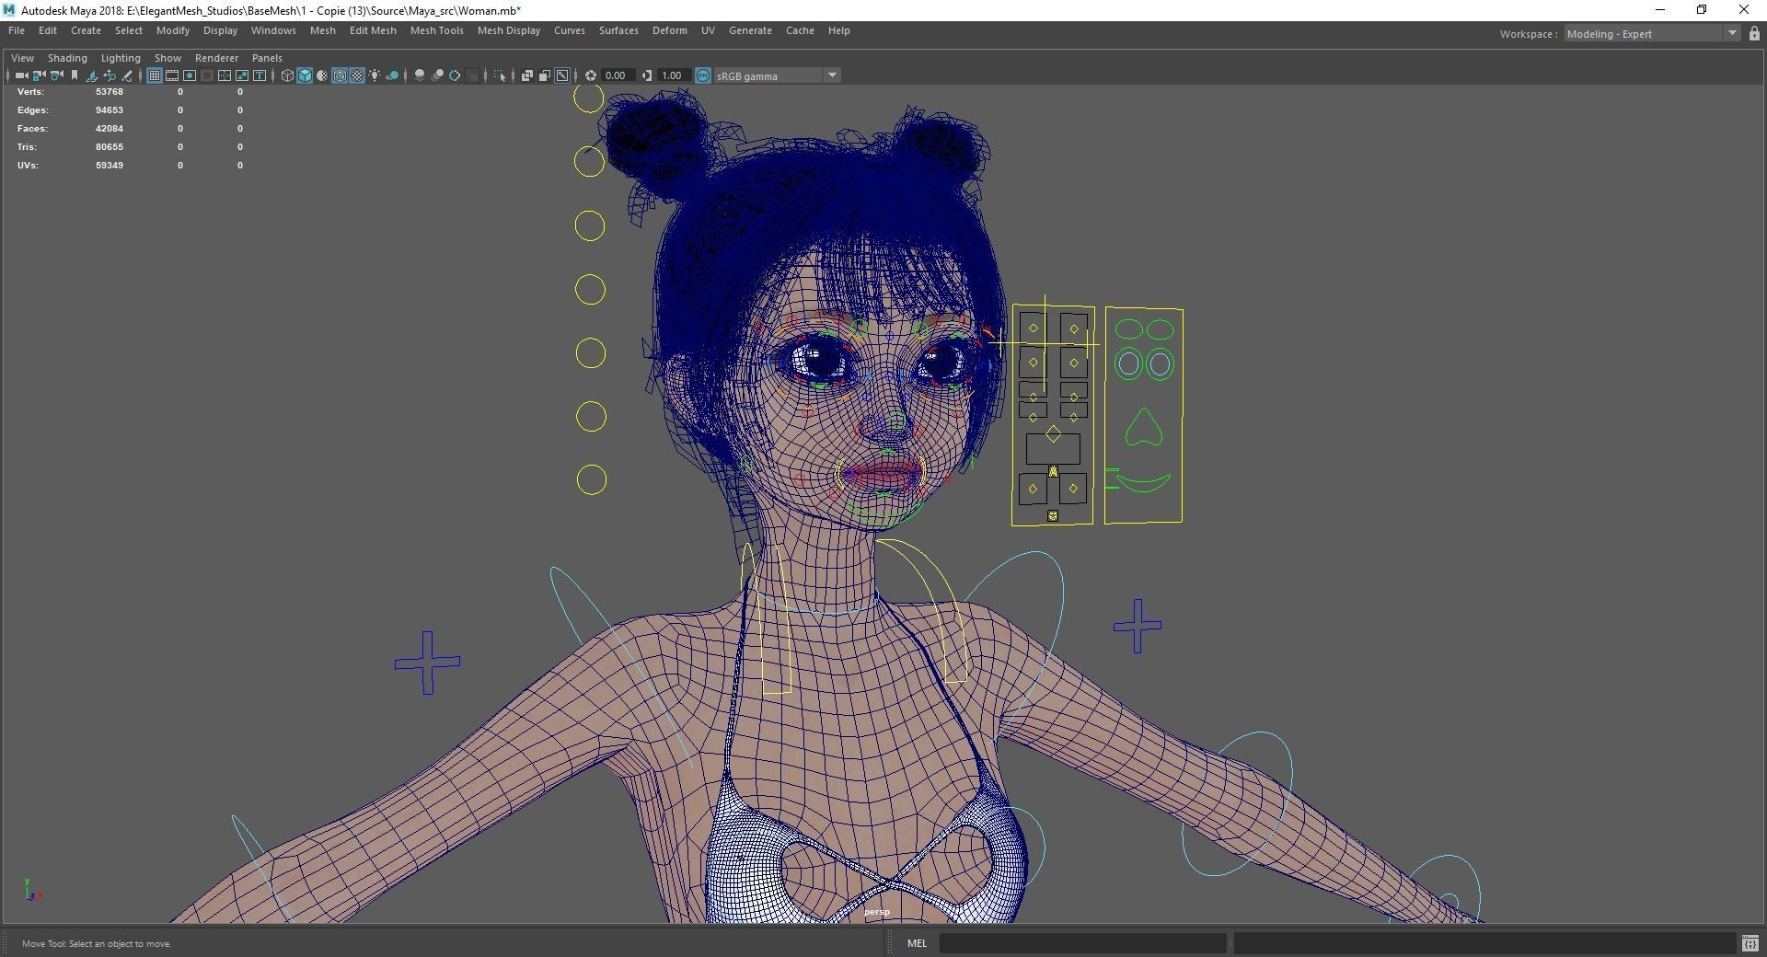The width and height of the screenshot is (1767, 957).
Task: Open the Deform menu
Action: coord(670,30)
